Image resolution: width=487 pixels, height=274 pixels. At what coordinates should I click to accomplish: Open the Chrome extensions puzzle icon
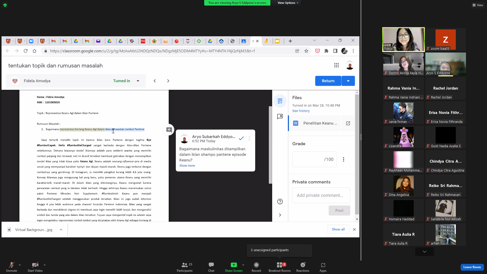pos(326,51)
